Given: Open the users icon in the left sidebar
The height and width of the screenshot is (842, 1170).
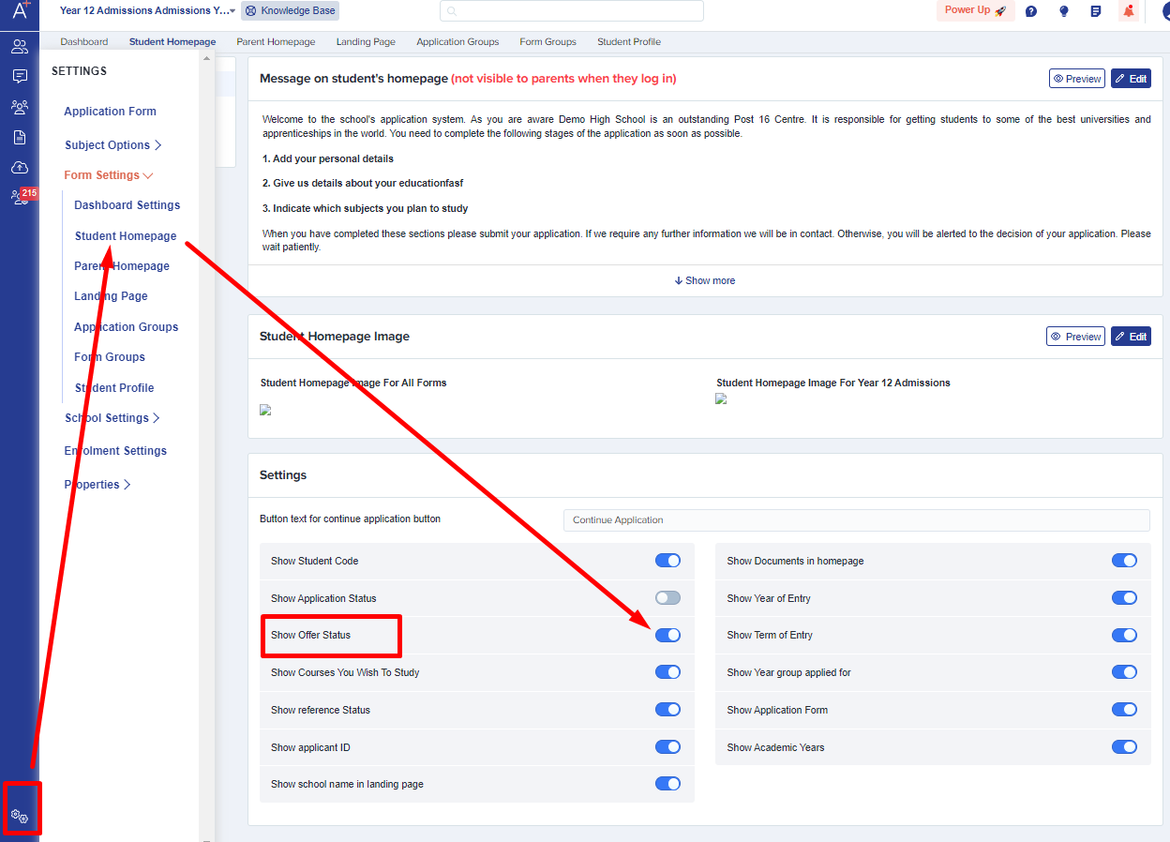Looking at the screenshot, I should pos(20,46).
